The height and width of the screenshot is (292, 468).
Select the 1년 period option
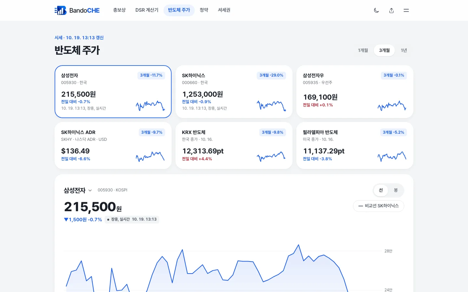404,50
